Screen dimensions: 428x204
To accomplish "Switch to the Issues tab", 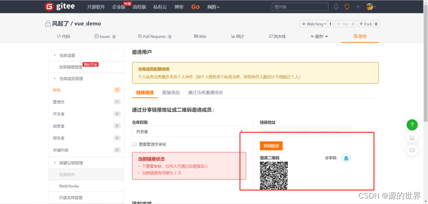I will click(105, 36).
